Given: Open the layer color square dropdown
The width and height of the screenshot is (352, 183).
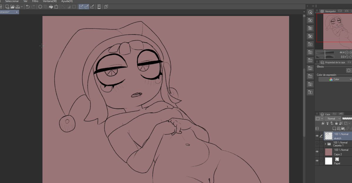Looking at the screenshot, I should 319,119.
